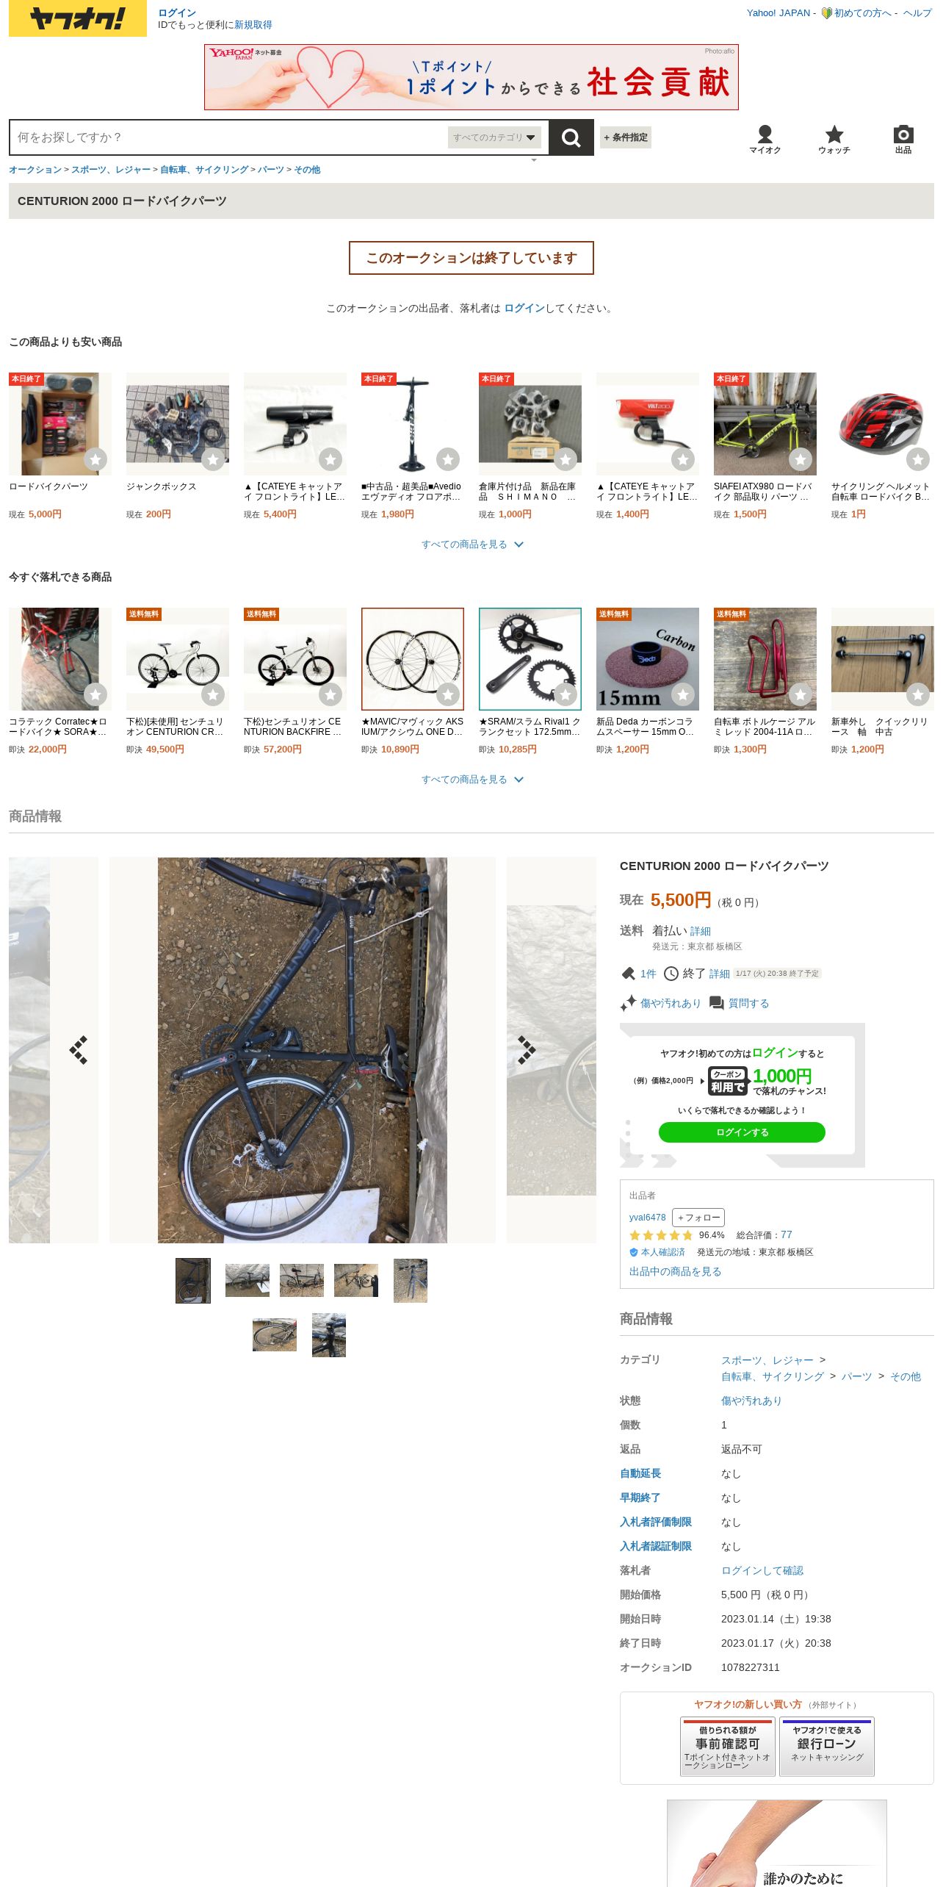Click the green ログインする button
Image resolution: width=943 pixels, height=1887 pixels.
coord(742,1132)
